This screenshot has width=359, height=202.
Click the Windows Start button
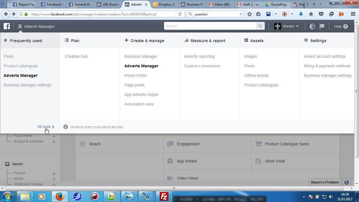tap(8, 196)
